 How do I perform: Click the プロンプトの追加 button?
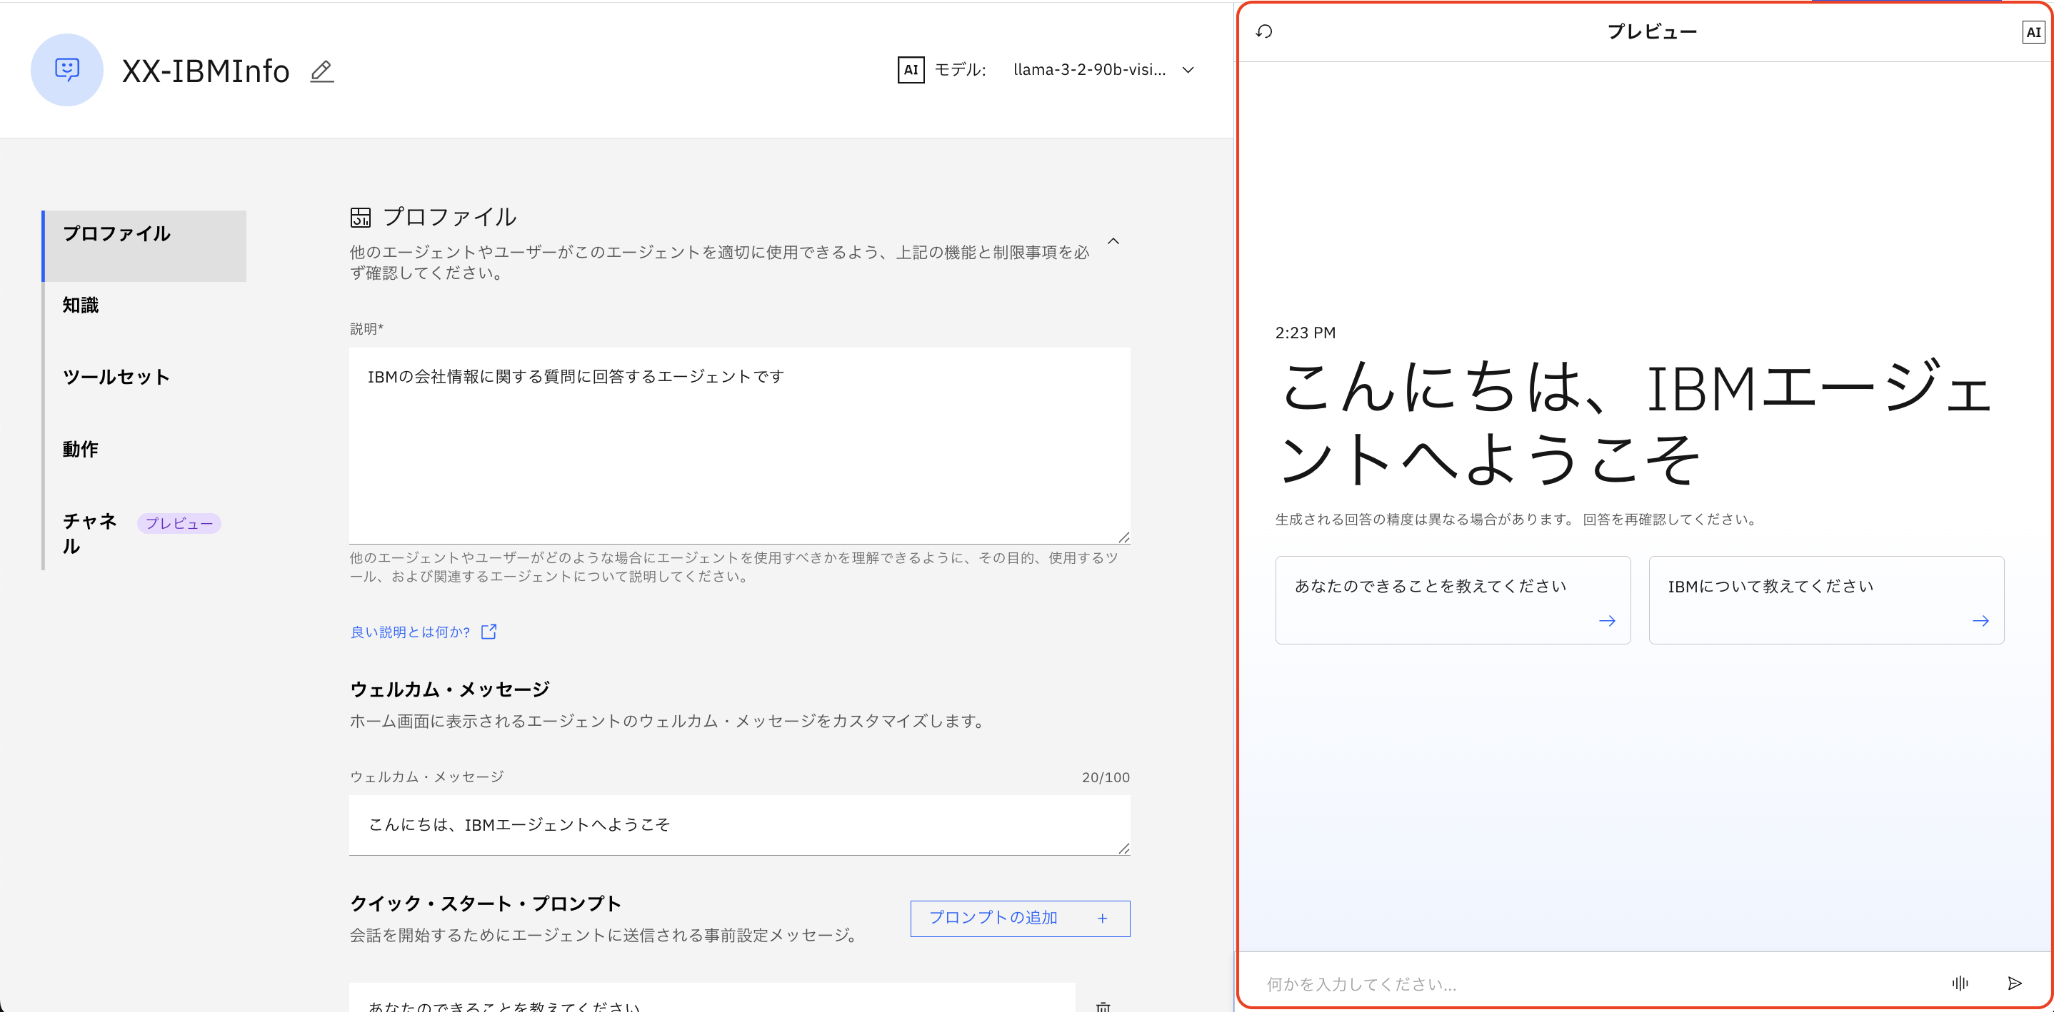tap(1019, 918)
